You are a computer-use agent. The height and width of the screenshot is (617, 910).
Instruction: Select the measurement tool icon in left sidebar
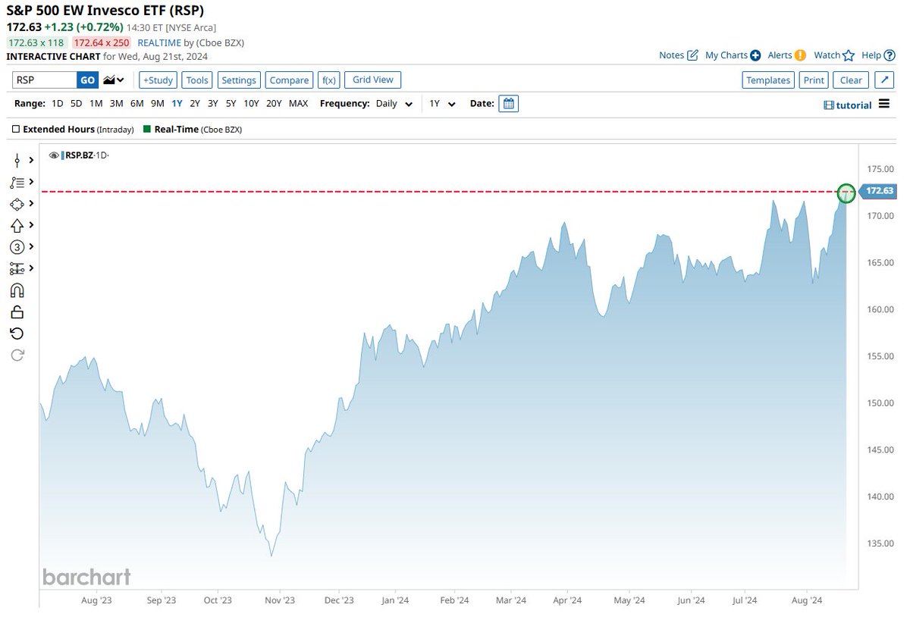(x=17, y=268)
